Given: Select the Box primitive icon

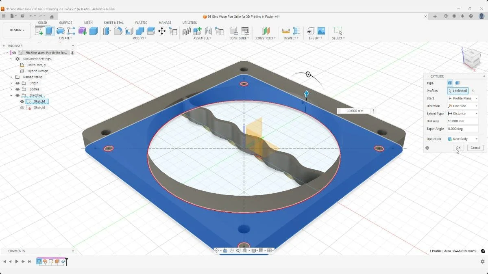Looking at the screenshot, I should 94,31.
